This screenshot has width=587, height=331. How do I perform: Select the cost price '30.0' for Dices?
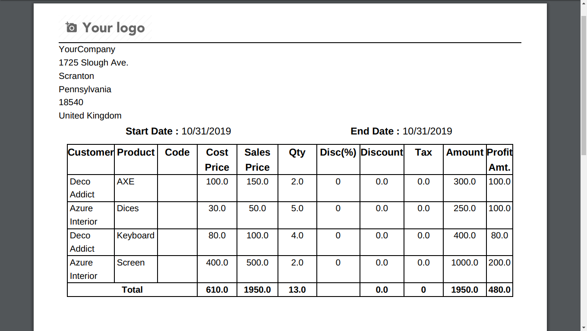pos(217,208)
